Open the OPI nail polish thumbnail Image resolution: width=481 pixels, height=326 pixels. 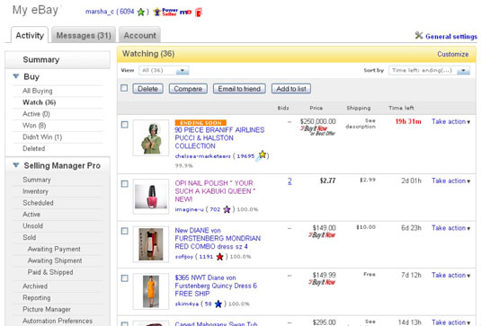click(151, 197)
